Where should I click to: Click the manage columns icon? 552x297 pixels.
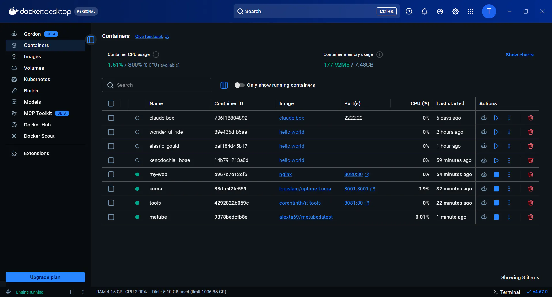[224, 85]
